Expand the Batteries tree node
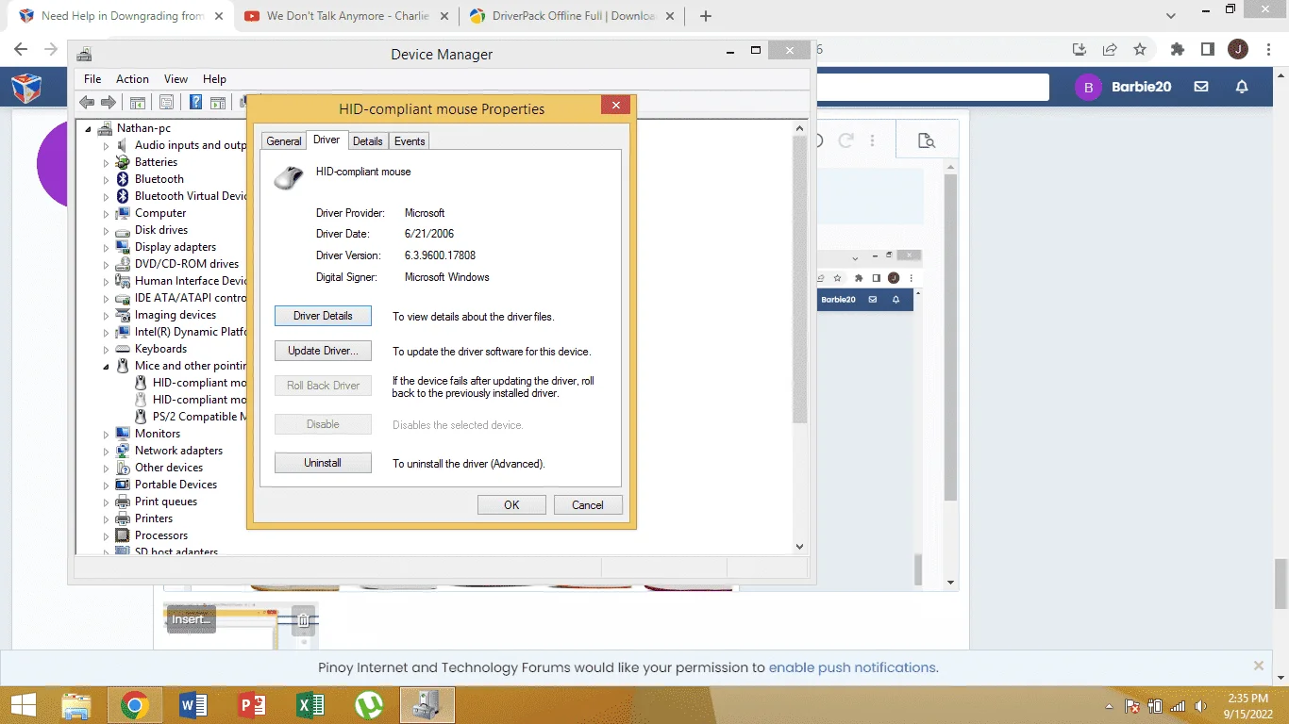The height and width of the screenshot is (724, 1289). point(107,162)
